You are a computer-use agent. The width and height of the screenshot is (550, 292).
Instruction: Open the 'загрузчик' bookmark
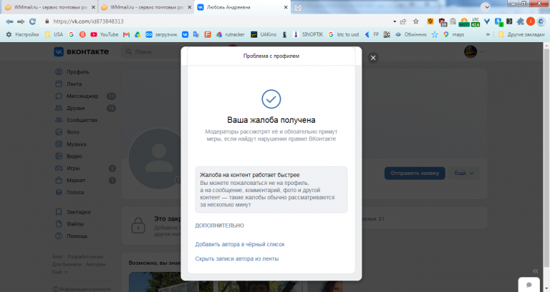pyautogui.click(x=161, y=34)
